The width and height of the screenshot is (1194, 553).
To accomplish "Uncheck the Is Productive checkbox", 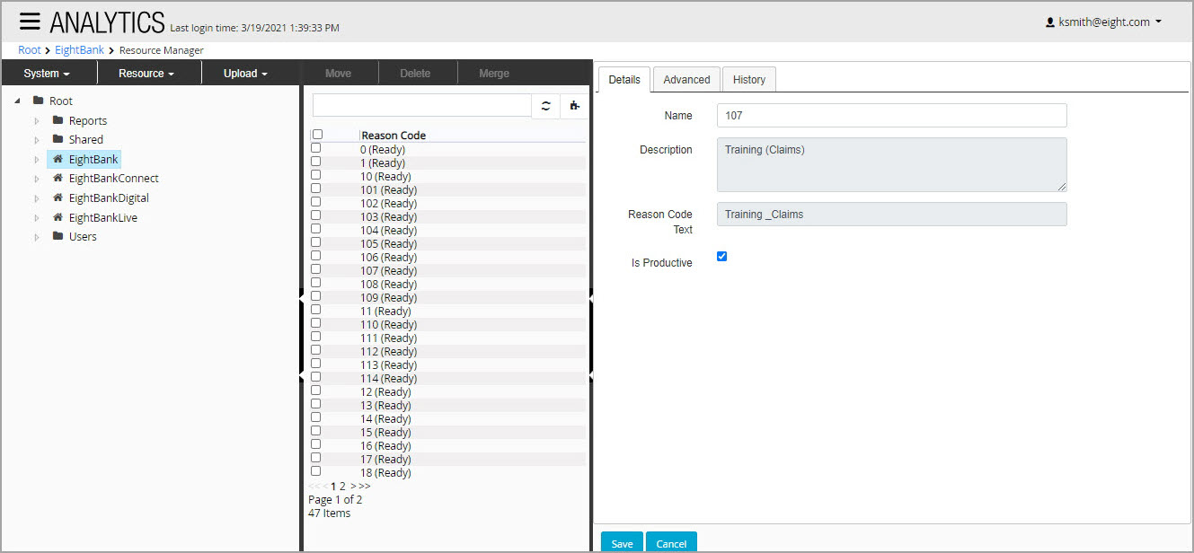I will coord(721,257).
